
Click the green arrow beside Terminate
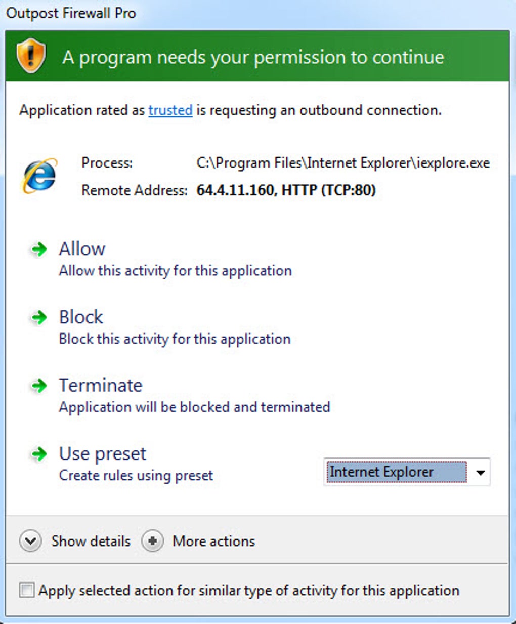39,386
